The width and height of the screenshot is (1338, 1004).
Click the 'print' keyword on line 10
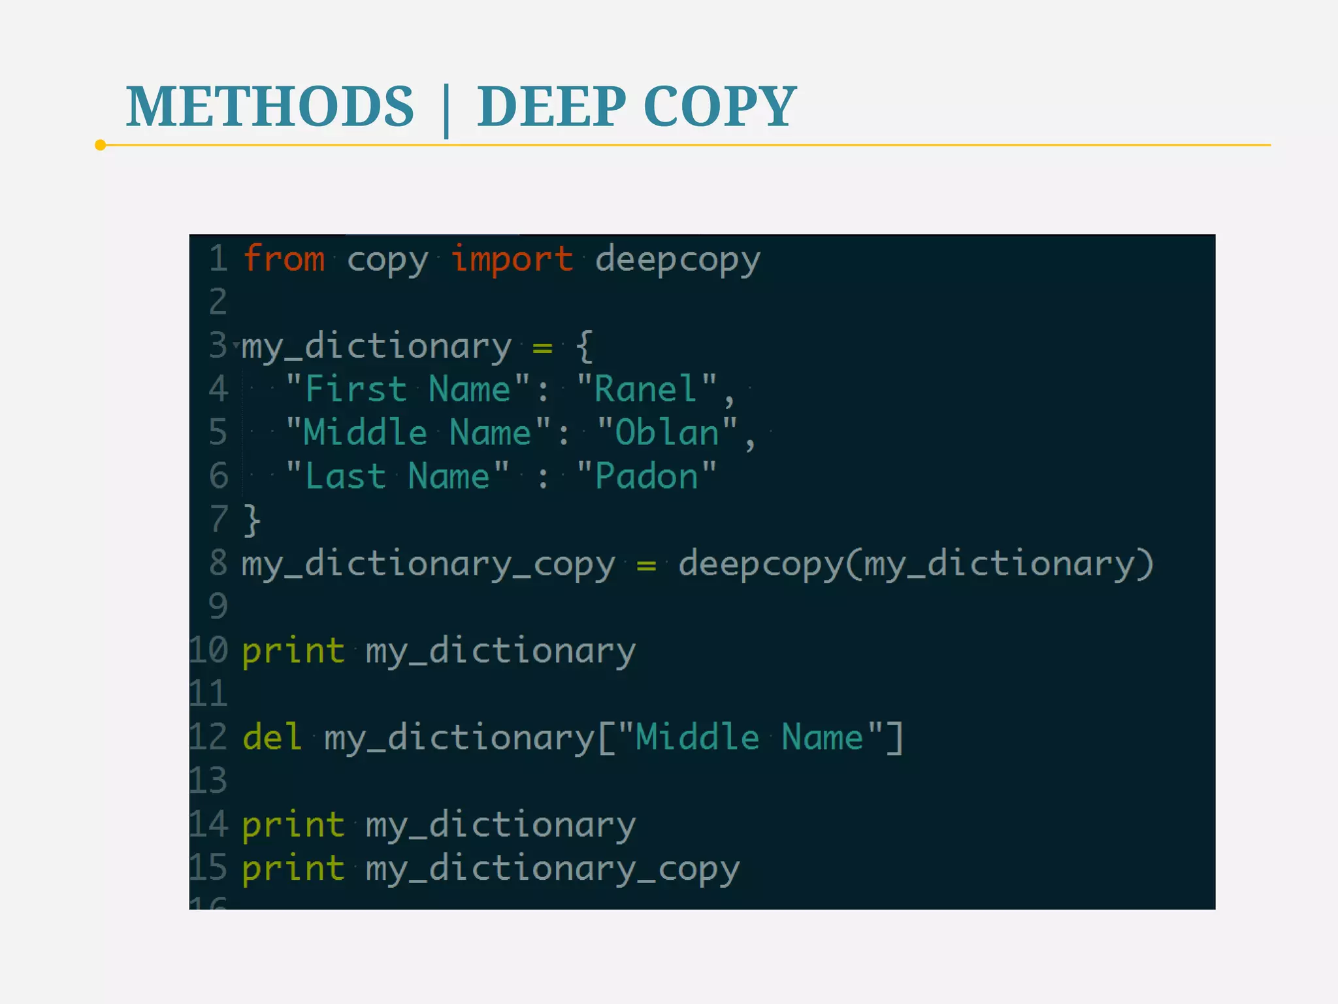[x=293, y=651]
